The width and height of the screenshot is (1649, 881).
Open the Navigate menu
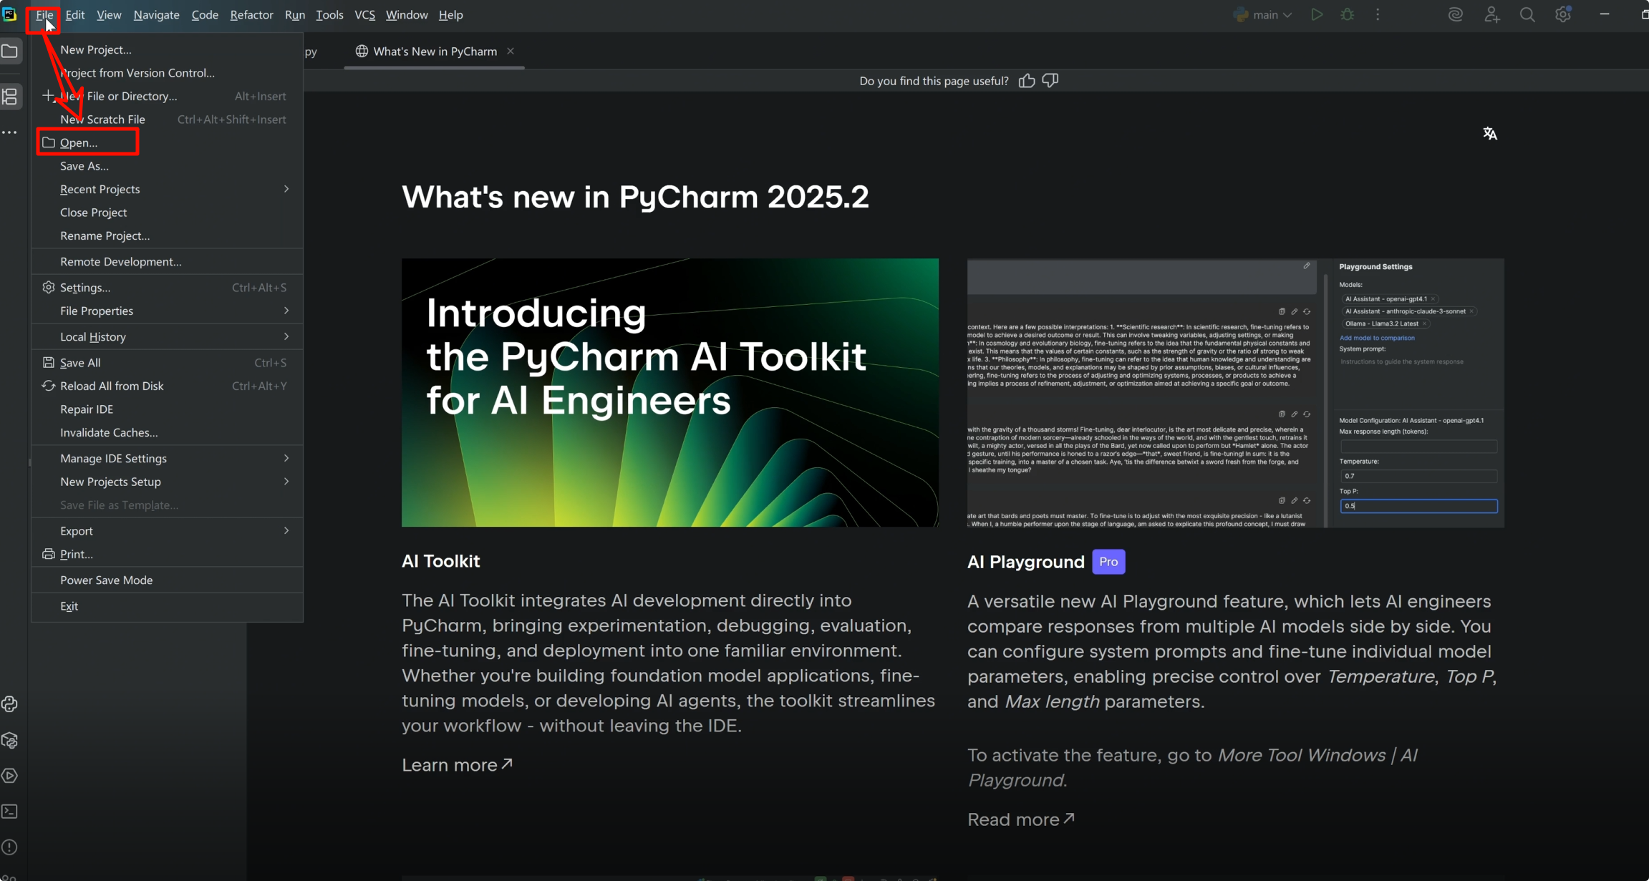point(156,15)
